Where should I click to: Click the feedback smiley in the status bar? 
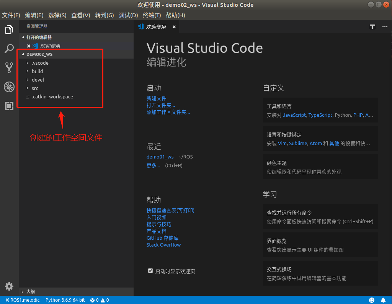[371, 300]
